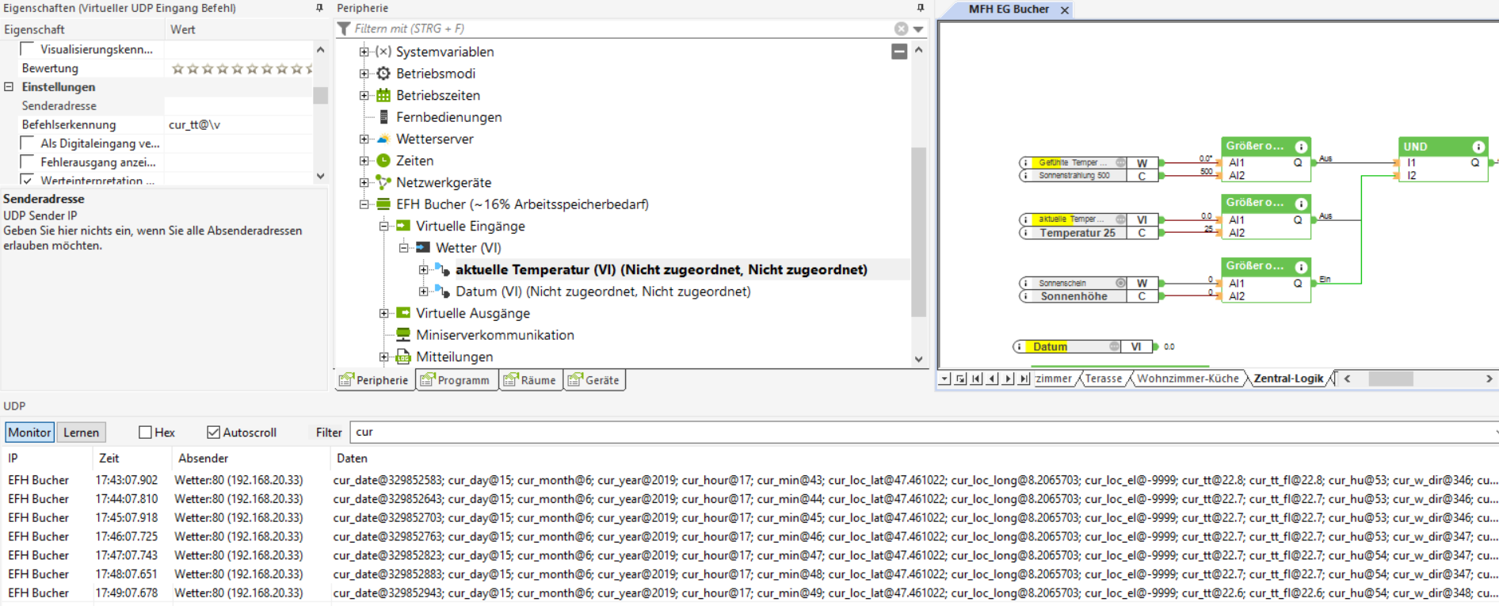Click the Peripherie tree vertical scrollbar thumb
This screenshot has width=1499, height=606.
click(919, 232)
